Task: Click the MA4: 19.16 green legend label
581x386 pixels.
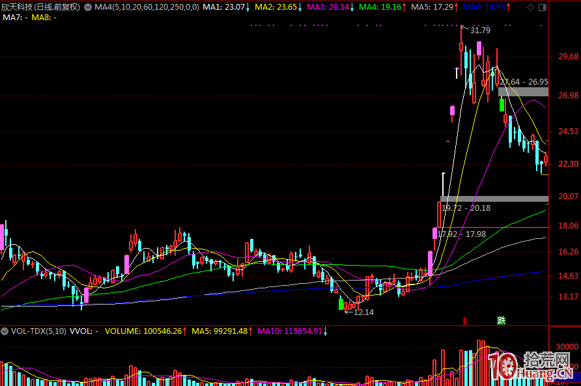Action: click(x=382, y=7)
